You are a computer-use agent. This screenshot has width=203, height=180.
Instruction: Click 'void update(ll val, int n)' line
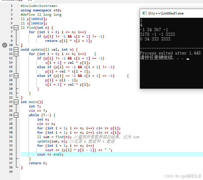tap(49, 50)
